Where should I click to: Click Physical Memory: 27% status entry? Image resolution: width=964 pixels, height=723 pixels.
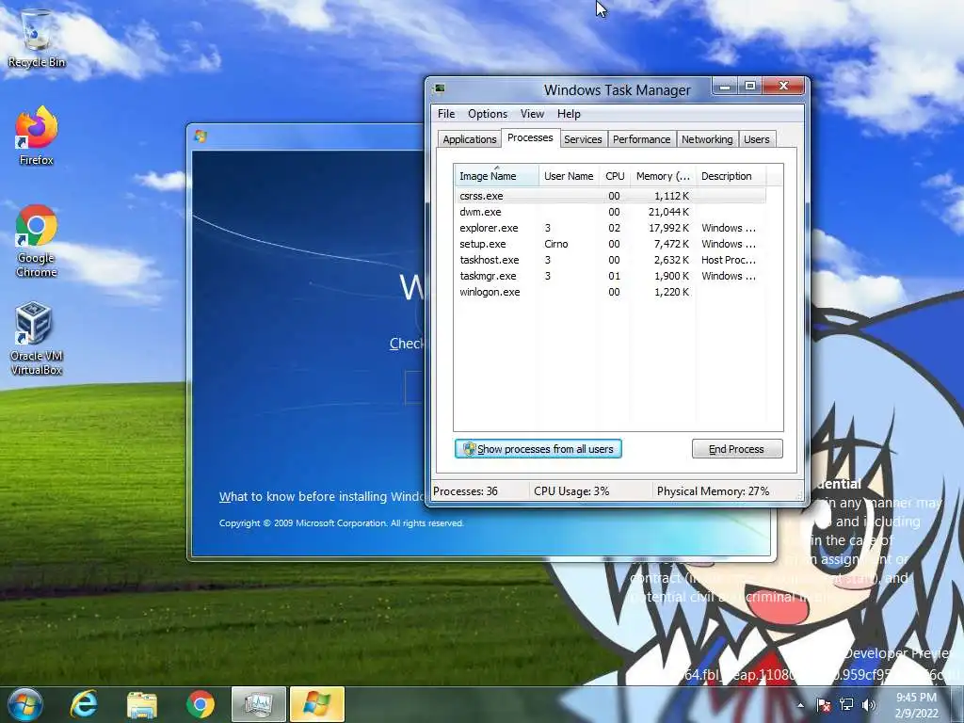[x=713, y=491]
